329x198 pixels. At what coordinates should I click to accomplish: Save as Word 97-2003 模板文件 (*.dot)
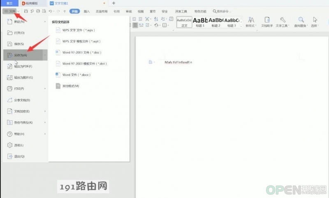pos(81,64)
